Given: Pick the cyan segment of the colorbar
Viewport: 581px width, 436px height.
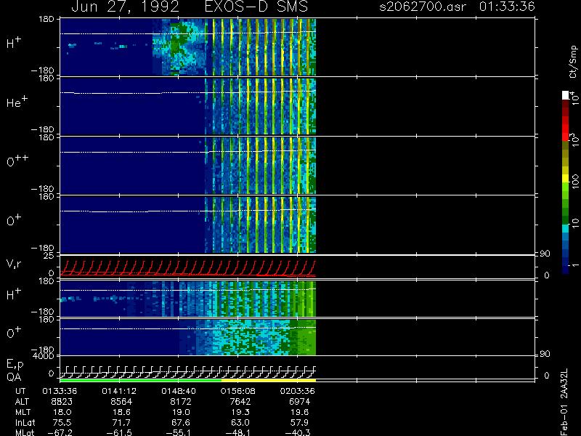Looking at the screenshot, I should 566,229.
